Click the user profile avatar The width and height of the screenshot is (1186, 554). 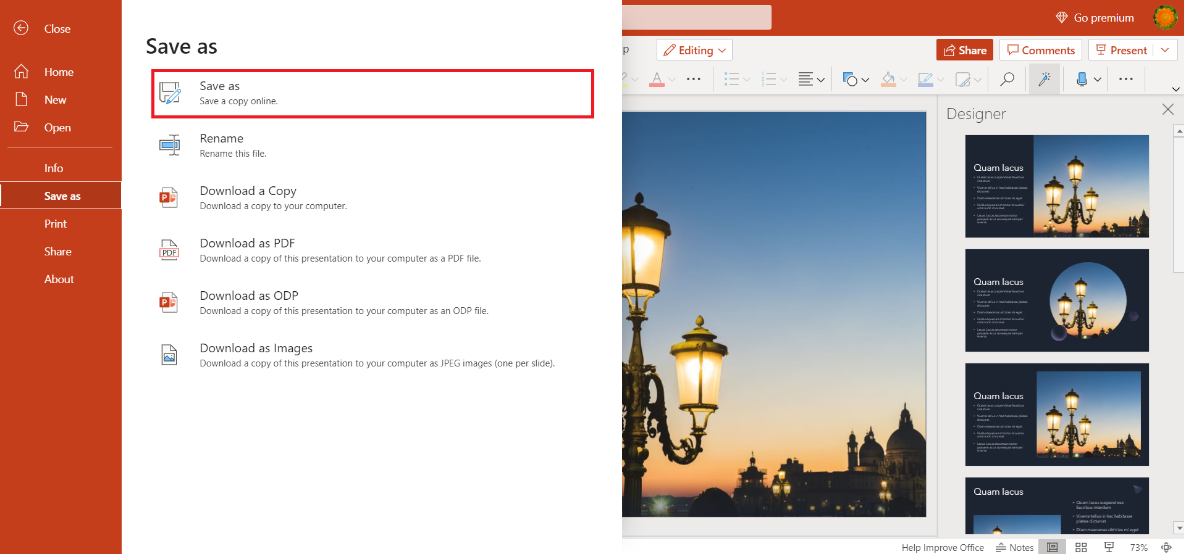1165,17
